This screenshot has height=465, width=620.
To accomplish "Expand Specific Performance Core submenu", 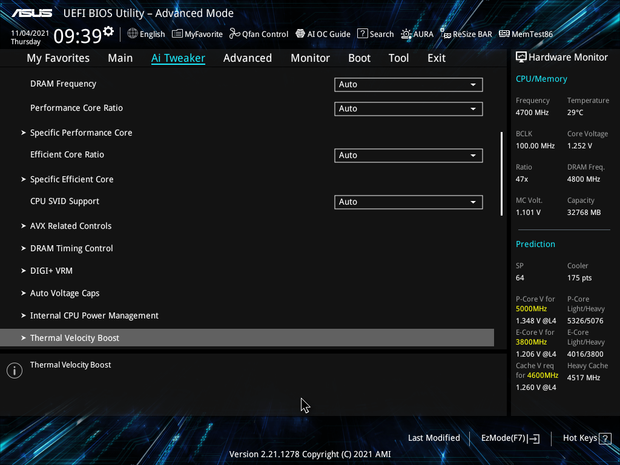I will (x=81, y=133).
